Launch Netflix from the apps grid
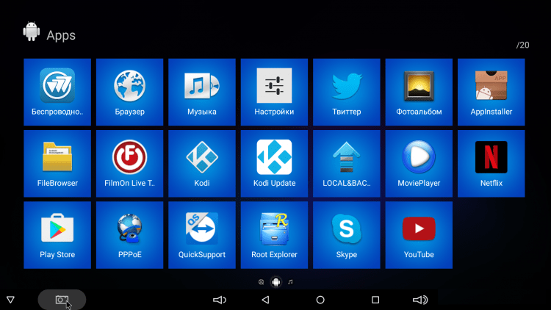The height and width of the screenshot is (310, 551). [491, 163]
